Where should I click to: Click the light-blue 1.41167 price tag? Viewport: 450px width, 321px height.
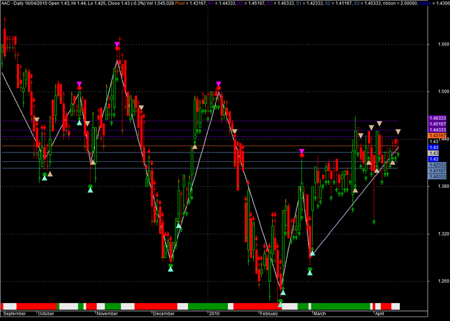coord(438,171)
